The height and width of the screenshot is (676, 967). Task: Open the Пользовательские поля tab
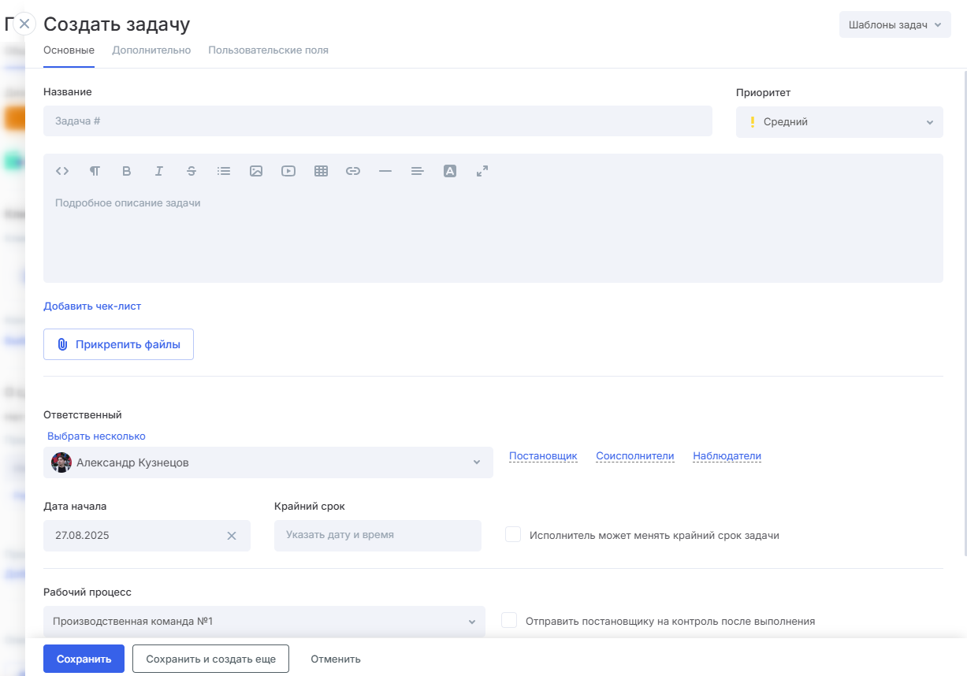tap(268, 50)
